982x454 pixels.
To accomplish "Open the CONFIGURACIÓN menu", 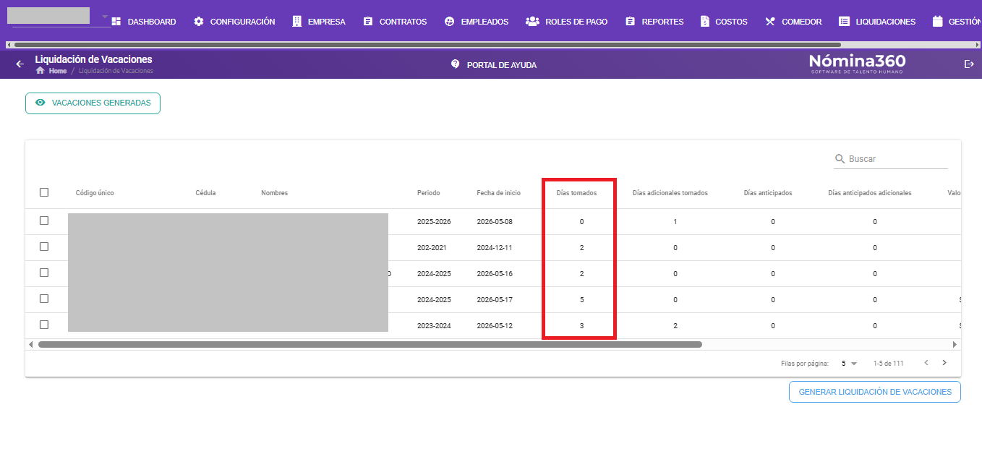I will (x=234, y=22).
